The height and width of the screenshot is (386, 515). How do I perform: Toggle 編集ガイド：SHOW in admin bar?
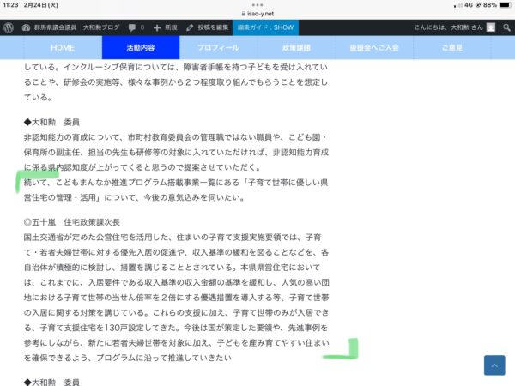click(265, 27)
